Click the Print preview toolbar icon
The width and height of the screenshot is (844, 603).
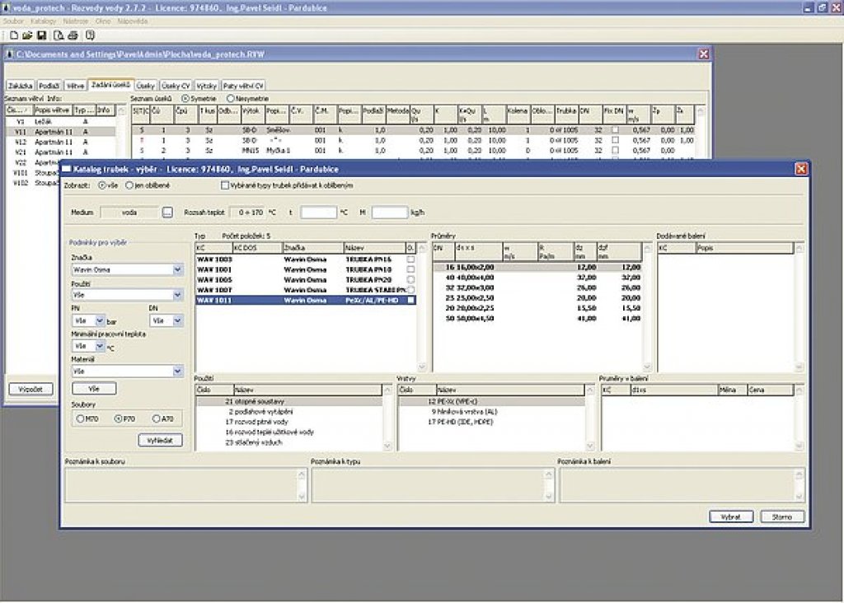59,35
